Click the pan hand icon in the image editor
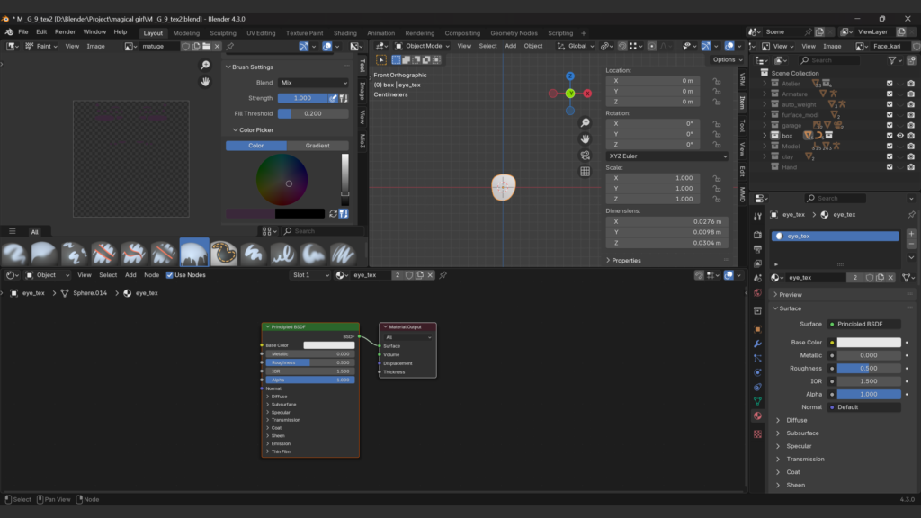The image size is (921, 518). (205, 82)
